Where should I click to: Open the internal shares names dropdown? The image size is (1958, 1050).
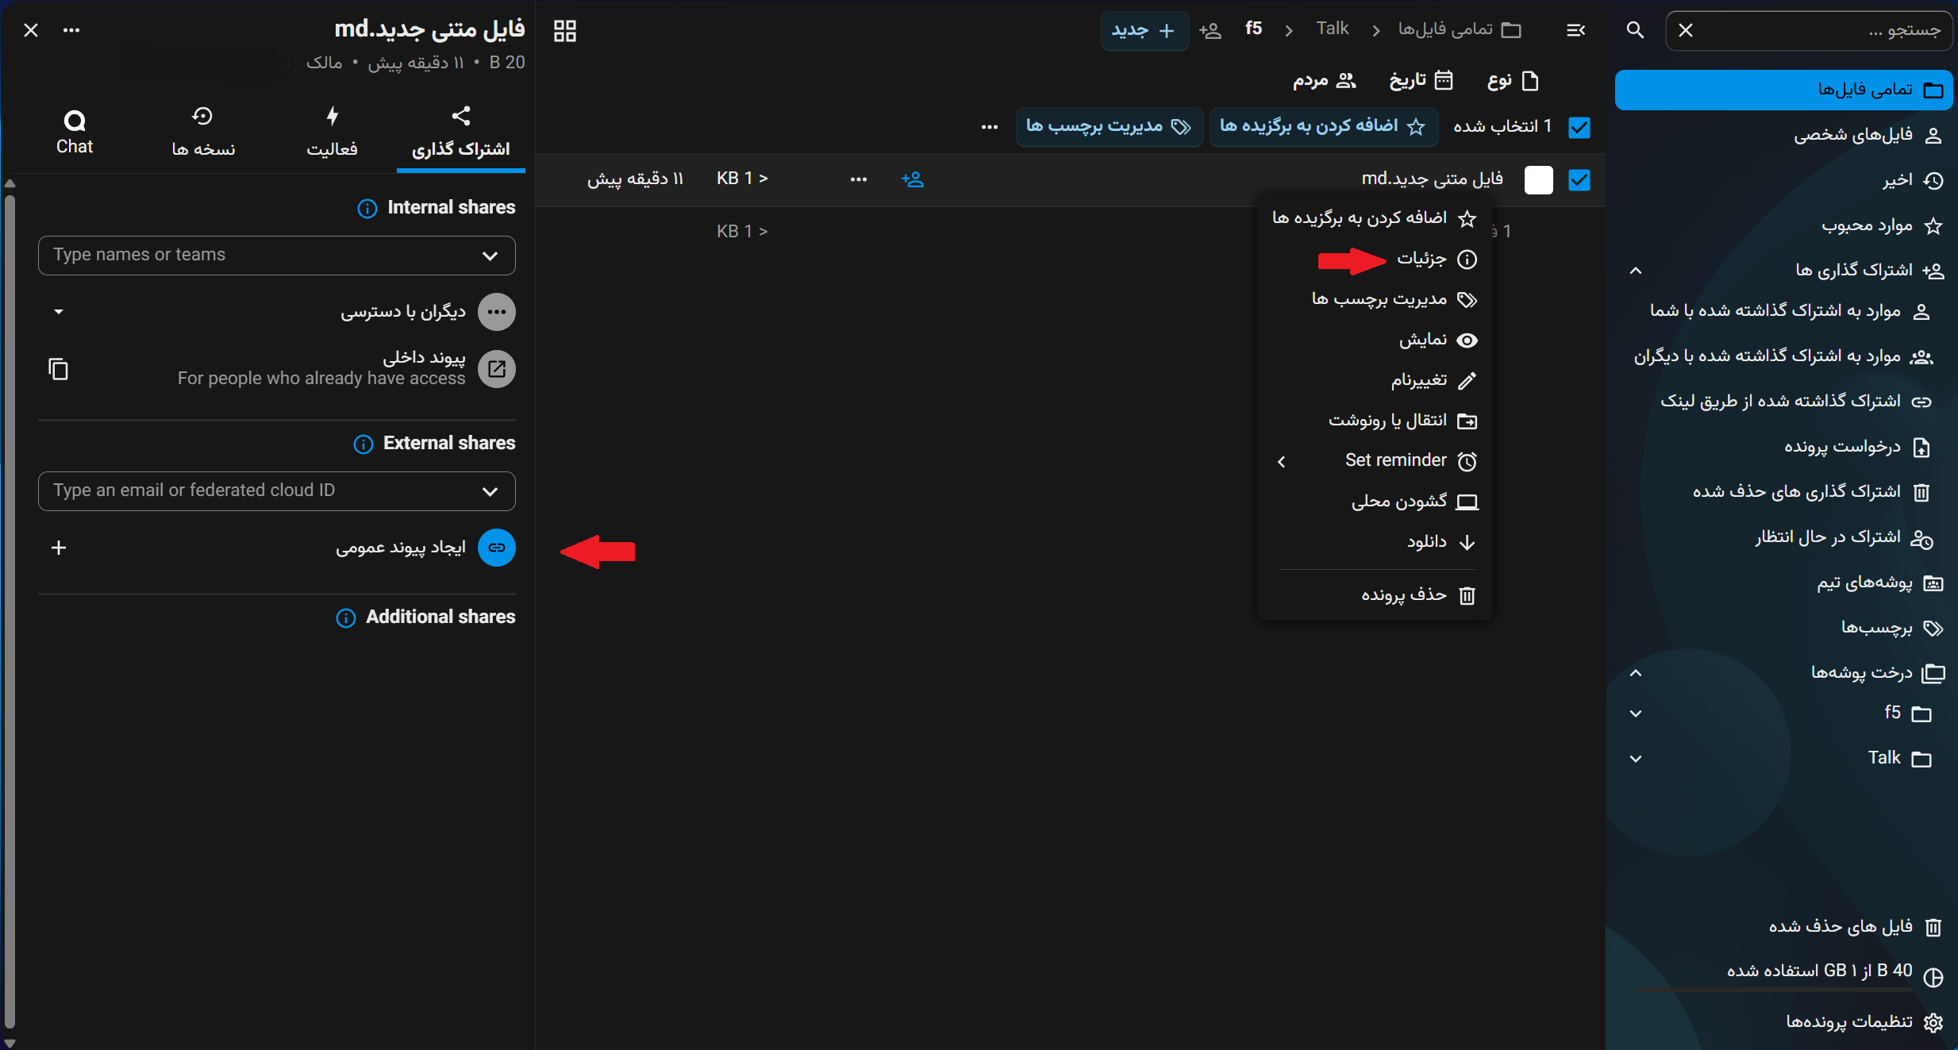click(277, 256)
